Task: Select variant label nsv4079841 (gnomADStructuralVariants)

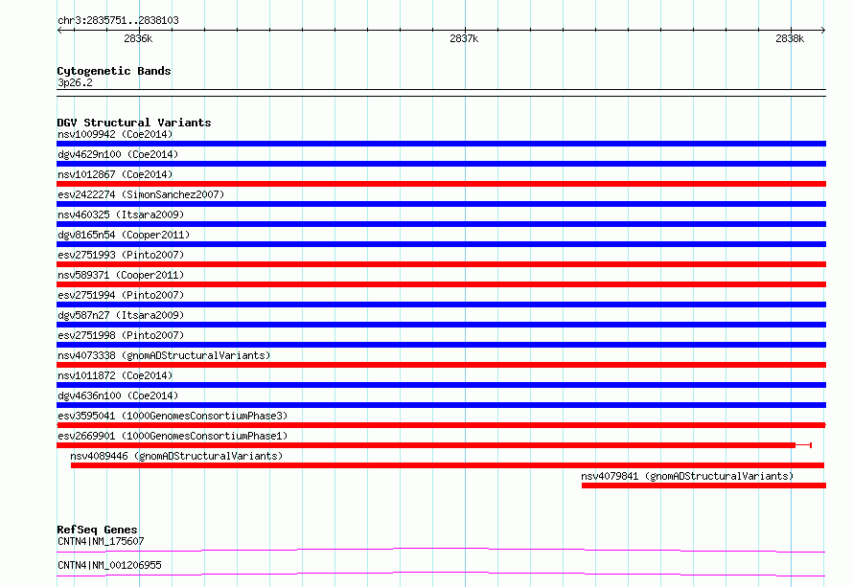Action: tap(687, 476)
